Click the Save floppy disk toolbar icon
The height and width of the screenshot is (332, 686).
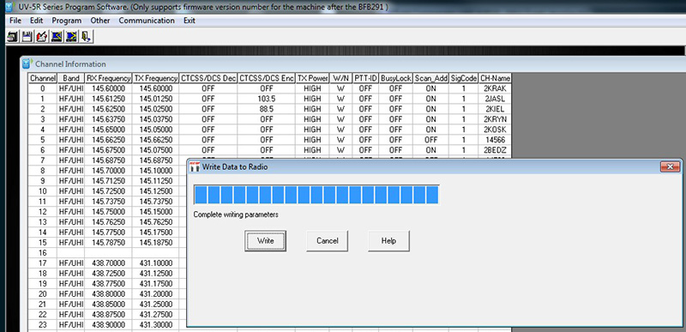pos(27,37)
